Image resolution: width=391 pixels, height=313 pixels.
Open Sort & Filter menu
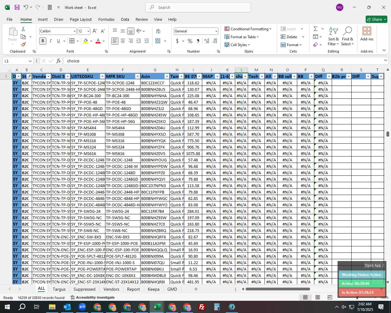tap(333, 37)
